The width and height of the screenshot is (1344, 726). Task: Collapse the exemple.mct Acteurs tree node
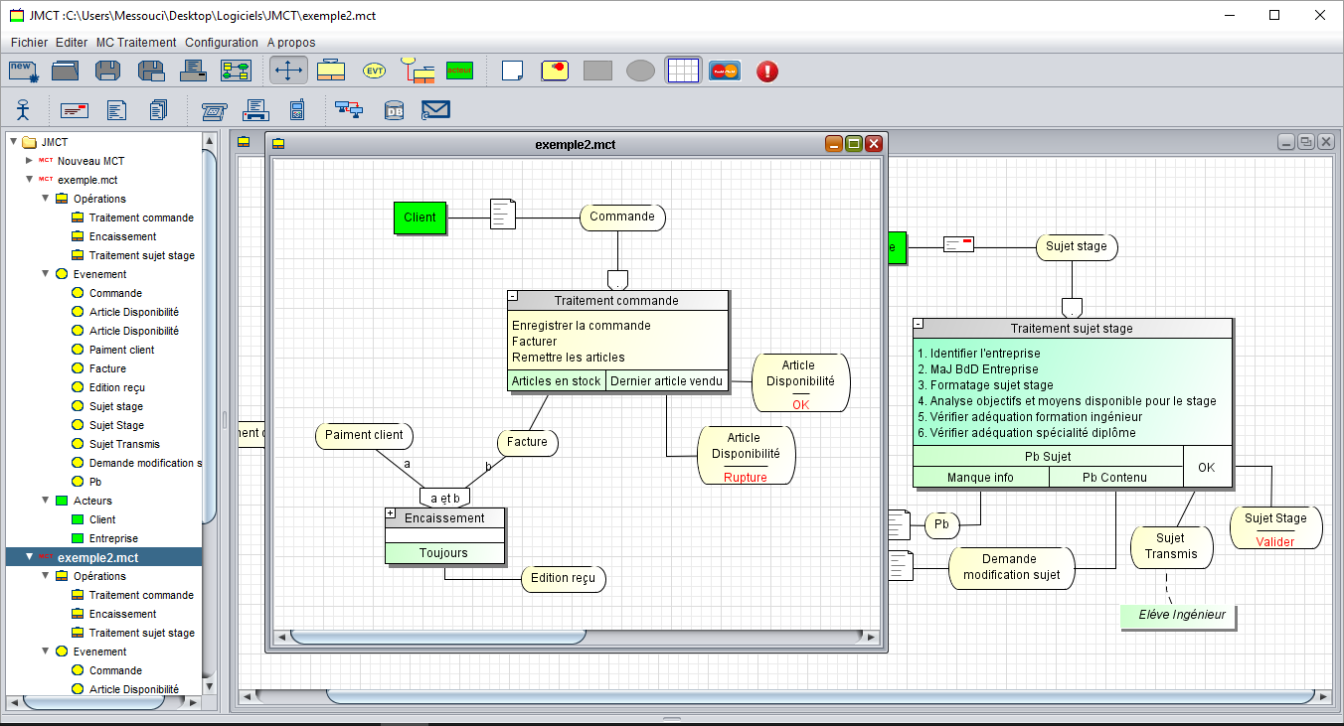click(46, 501)
